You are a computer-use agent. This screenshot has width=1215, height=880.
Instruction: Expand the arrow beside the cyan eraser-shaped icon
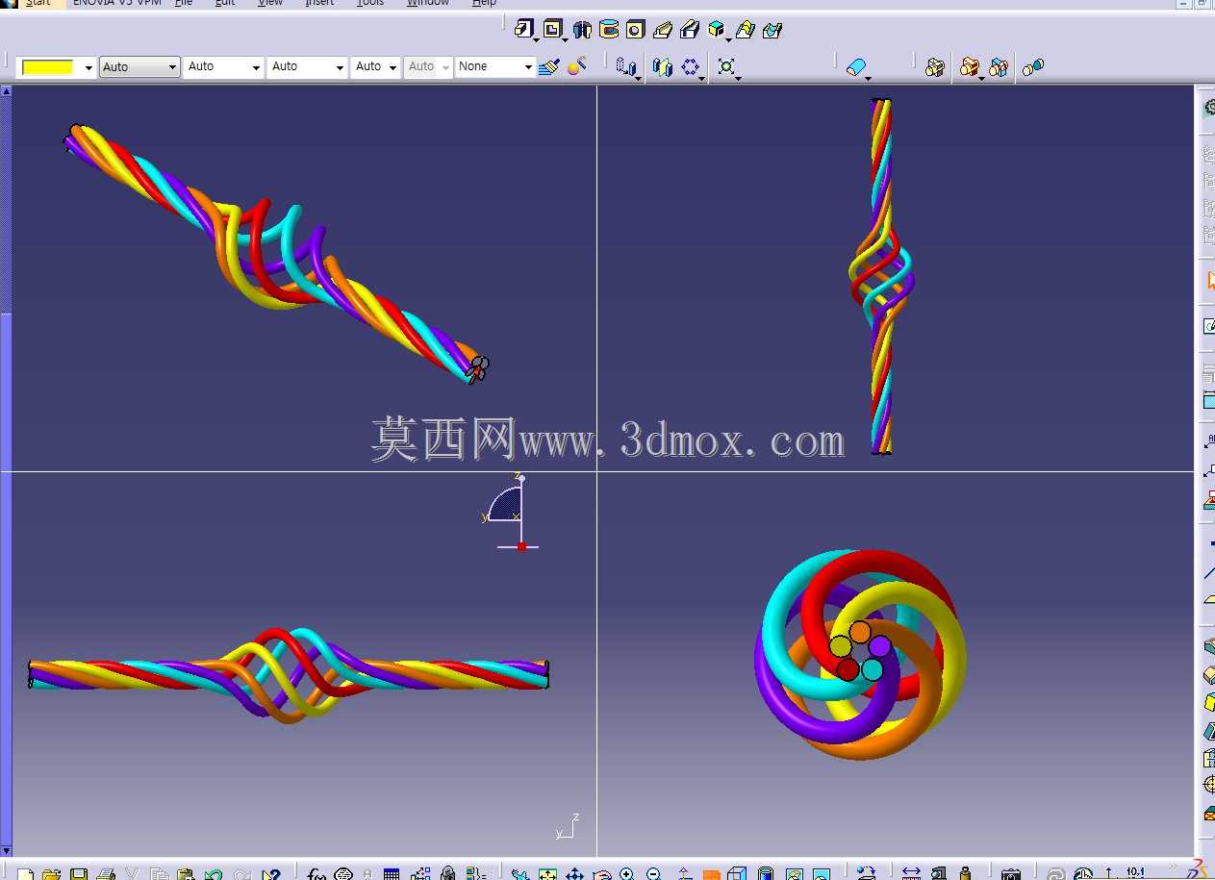tap(869, 77)
